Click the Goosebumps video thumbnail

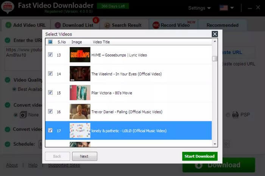point(80,55)
